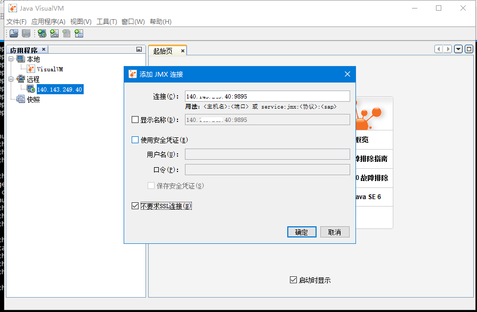Click the Add JMX Connection toolbar icon
Screen dimensions: 477x312
(54, 34)
